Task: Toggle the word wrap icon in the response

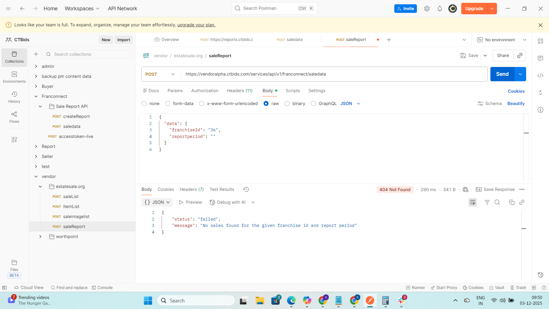Action: [x=472, y=202]
